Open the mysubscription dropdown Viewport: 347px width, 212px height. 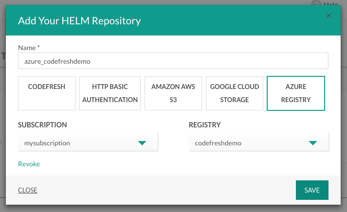tap(88, 142)
